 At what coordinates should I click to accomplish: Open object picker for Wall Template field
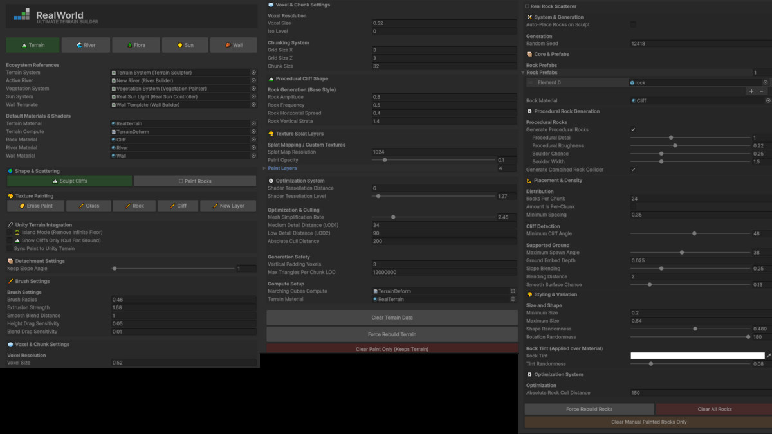(253, 105)
